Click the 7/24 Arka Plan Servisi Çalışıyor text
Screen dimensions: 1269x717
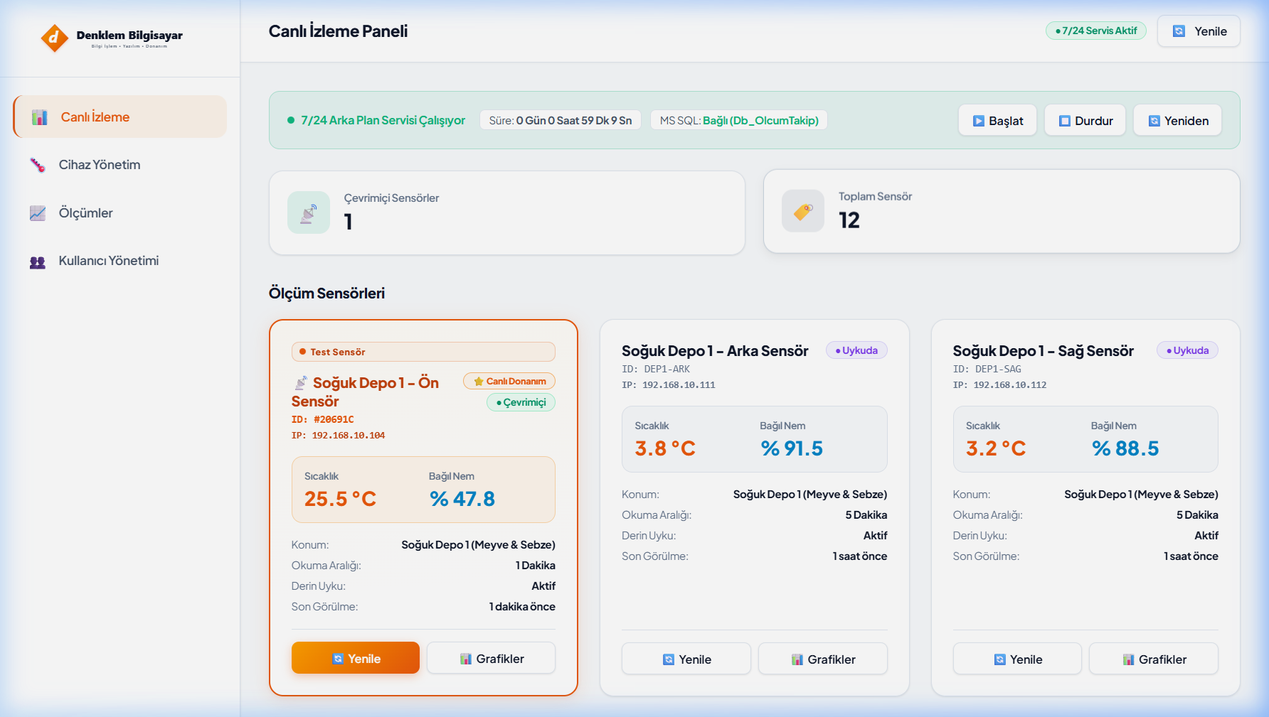click(383, 120)
